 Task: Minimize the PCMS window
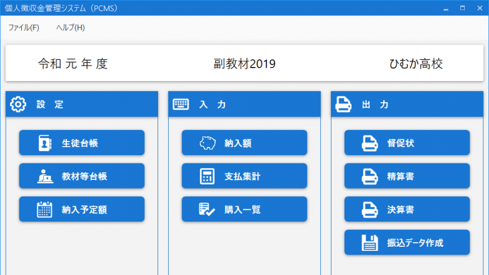447,8
